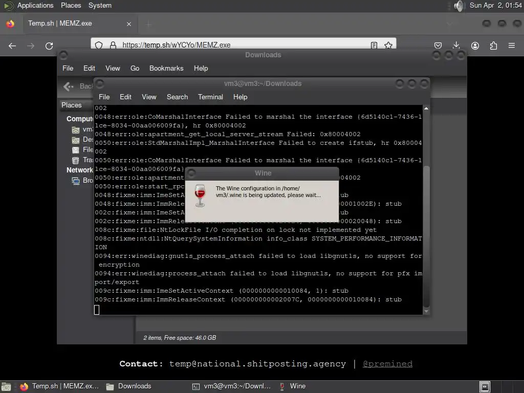Click the Wine dialog title bar button

pyautogui.click(x=191, y=173)
